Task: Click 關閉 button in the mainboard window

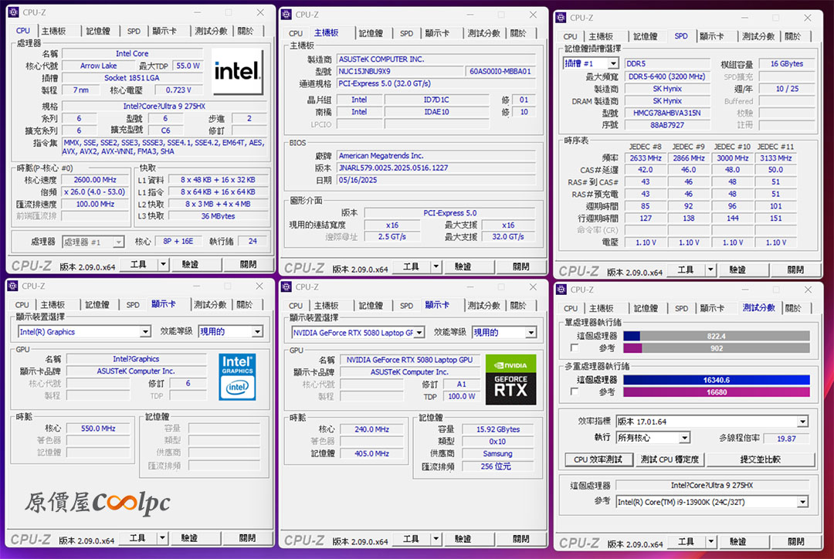Action: (x=521, y=266)
